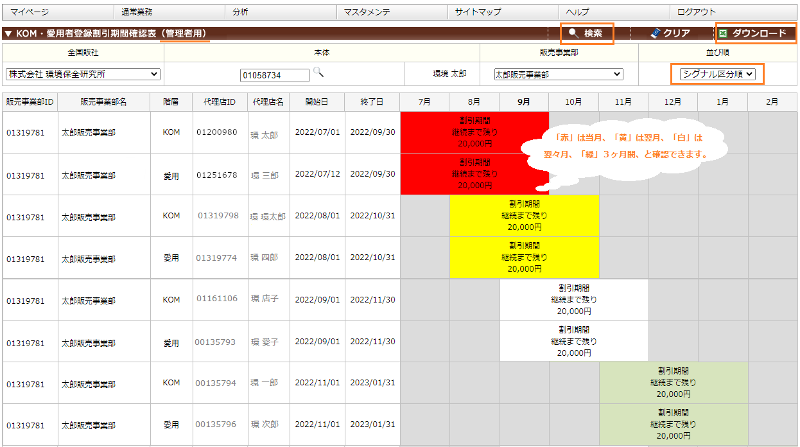Screen dimensions: 800x447
Task: Click the eraser icon on クリア
Action: click(x=655, y=33)
